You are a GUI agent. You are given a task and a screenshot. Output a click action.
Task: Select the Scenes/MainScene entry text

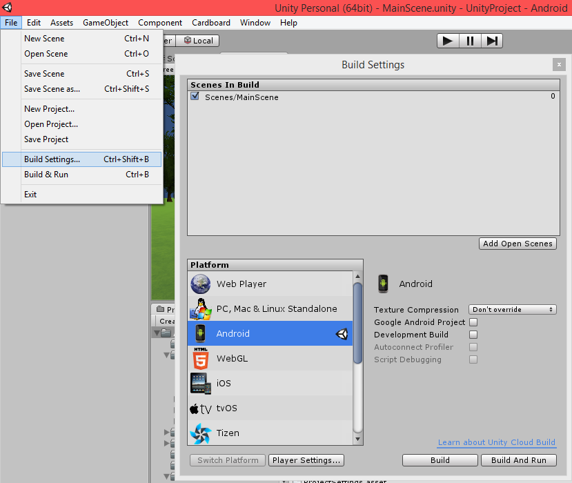pos(241,97)
